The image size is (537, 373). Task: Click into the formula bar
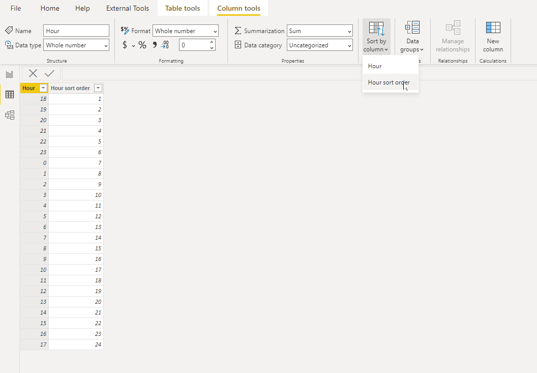(300, 73)
